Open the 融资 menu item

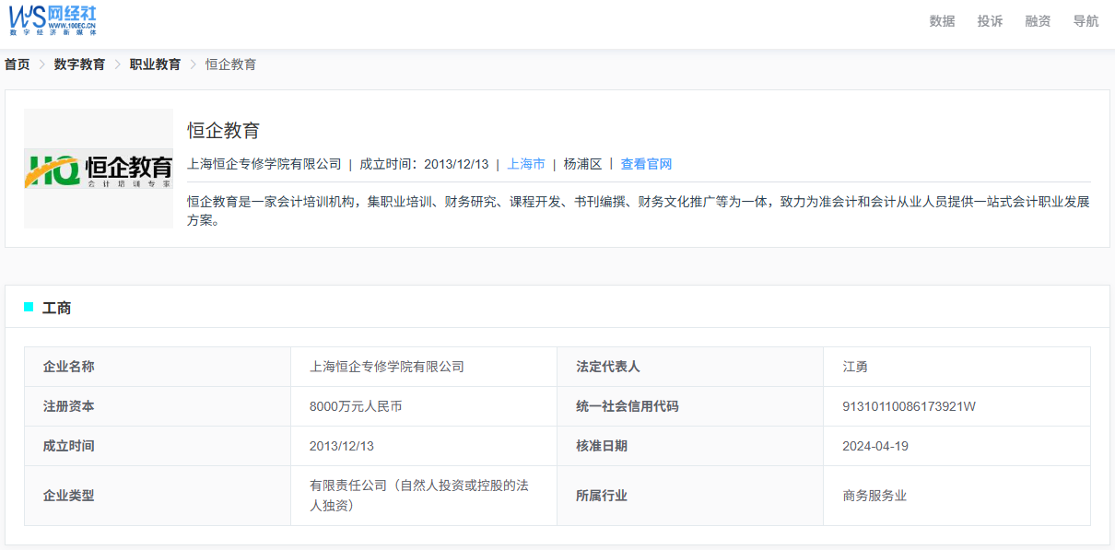[x=1038, y=21]
